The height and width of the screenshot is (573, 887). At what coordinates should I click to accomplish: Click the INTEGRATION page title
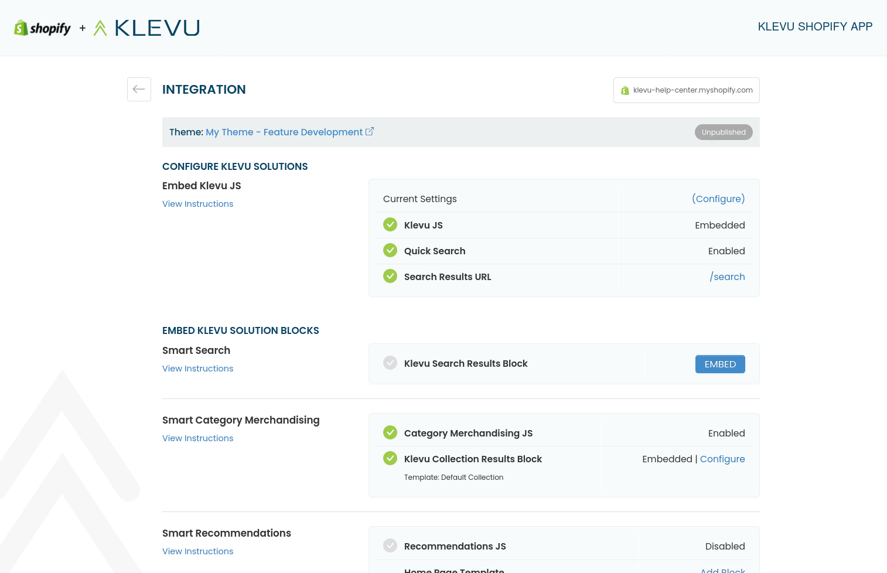(x=204, y=90)
